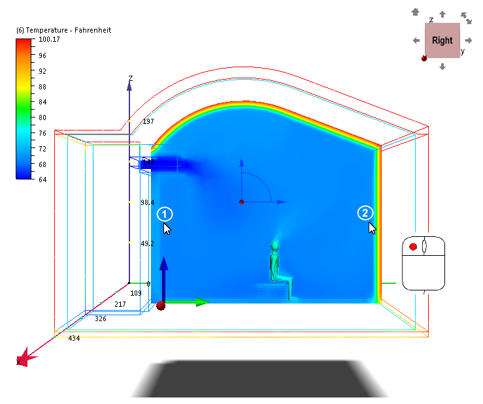Click the Temperature - Fahrenheit legend title
This screenshot has width=483, height=404.
point(64,30)
